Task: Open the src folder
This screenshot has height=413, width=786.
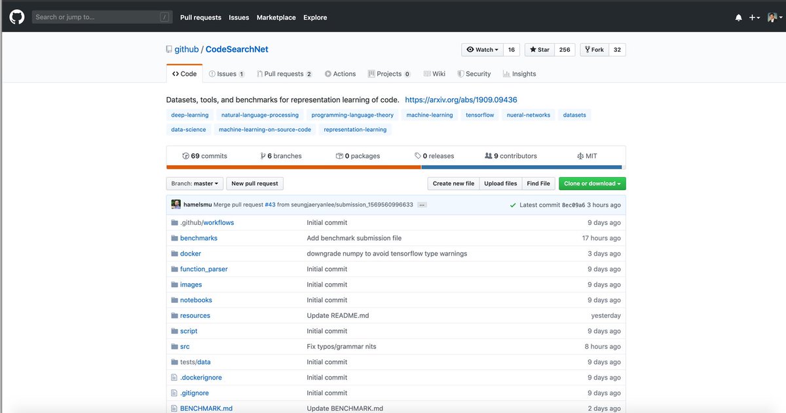Action: click(185, 347)
